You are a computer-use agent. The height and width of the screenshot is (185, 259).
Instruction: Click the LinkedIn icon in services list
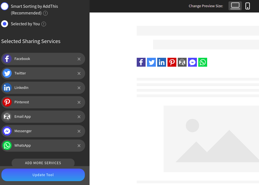(x=7, y=88)
